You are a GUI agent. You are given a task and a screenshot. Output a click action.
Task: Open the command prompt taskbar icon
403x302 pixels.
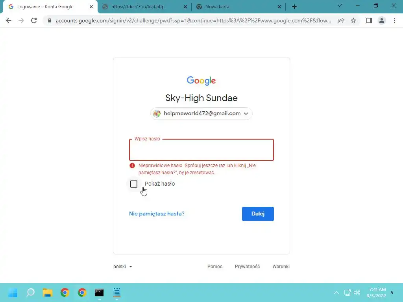coord(99,293)
